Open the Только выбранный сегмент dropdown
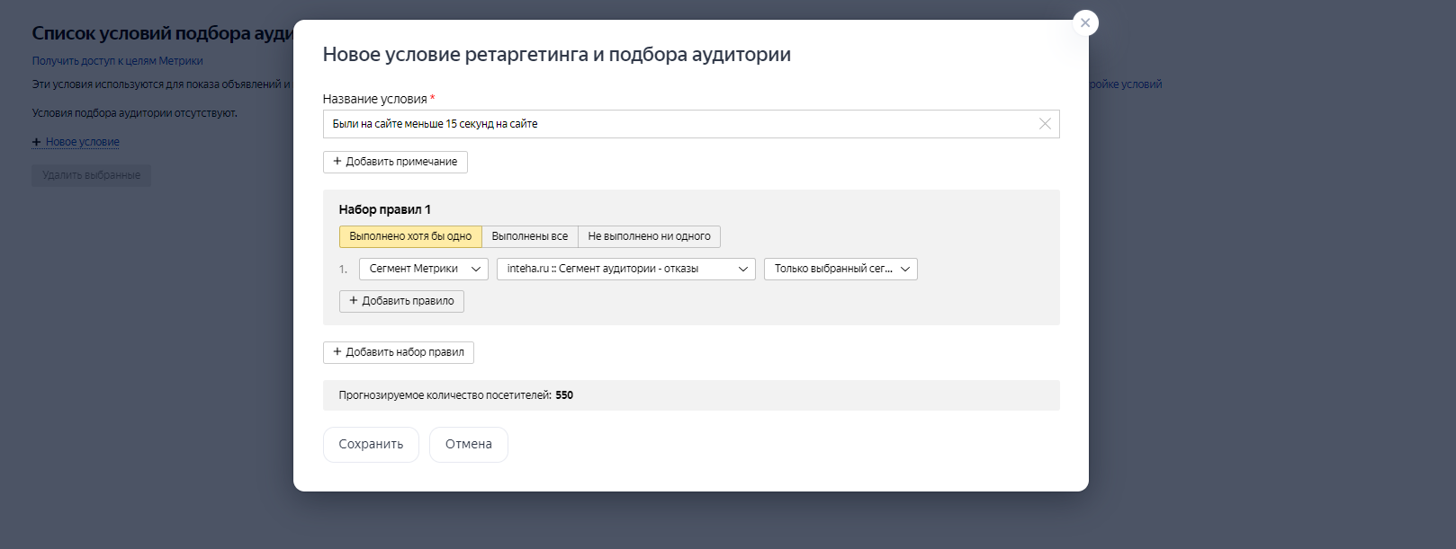1456x549 pixels. (x=840, y=269)
